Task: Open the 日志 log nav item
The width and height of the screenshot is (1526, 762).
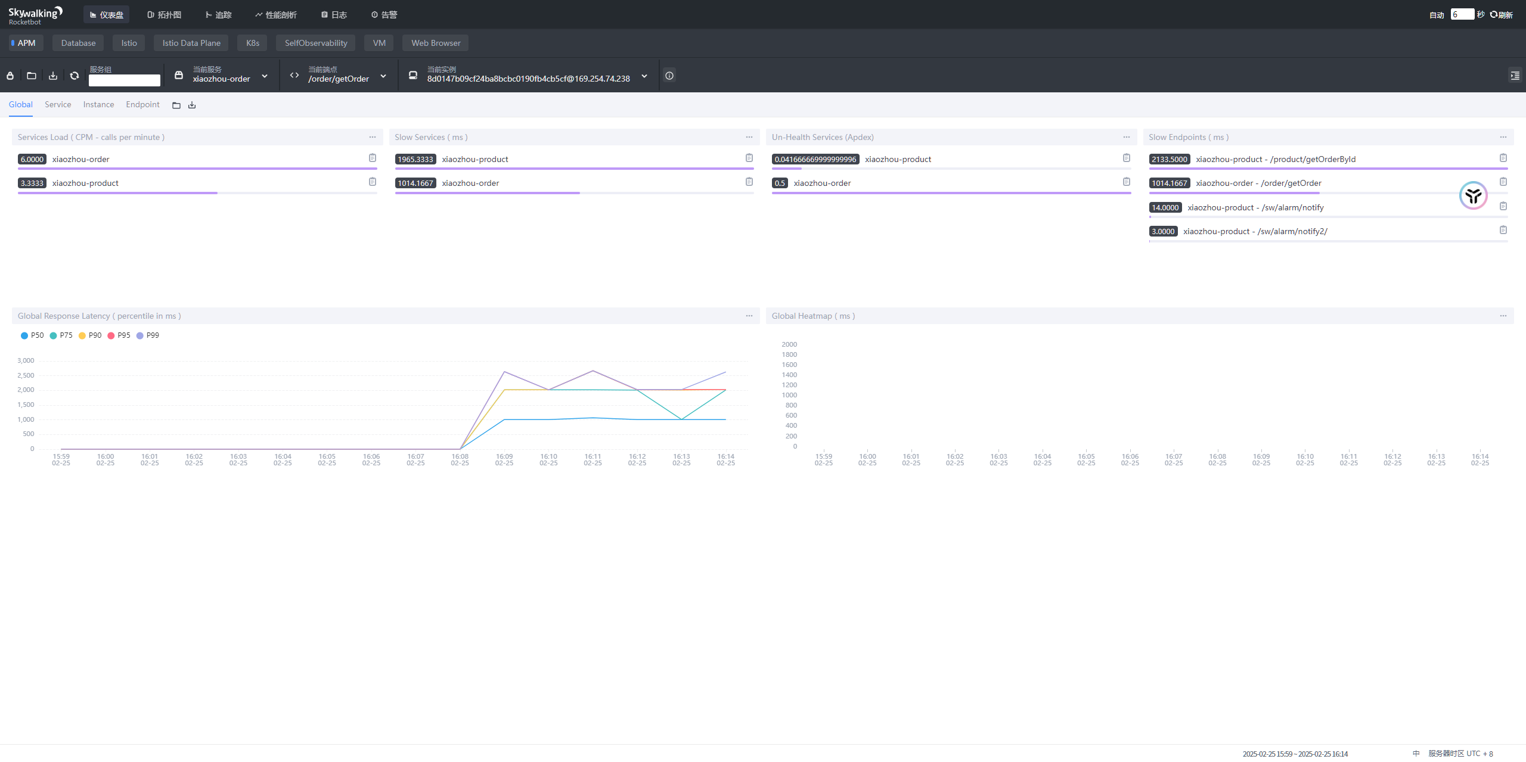Action: click(334, 15)
